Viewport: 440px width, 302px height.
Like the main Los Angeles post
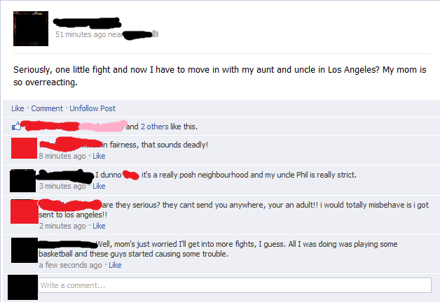[x=18, y=108]
